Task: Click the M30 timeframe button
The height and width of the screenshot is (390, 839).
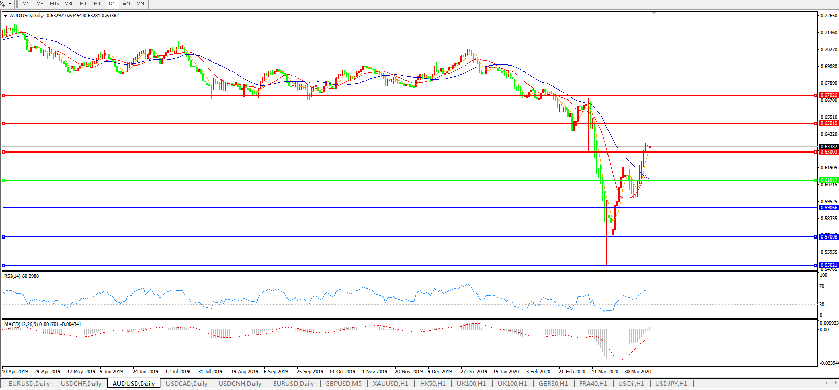Action: click(69, 4)
